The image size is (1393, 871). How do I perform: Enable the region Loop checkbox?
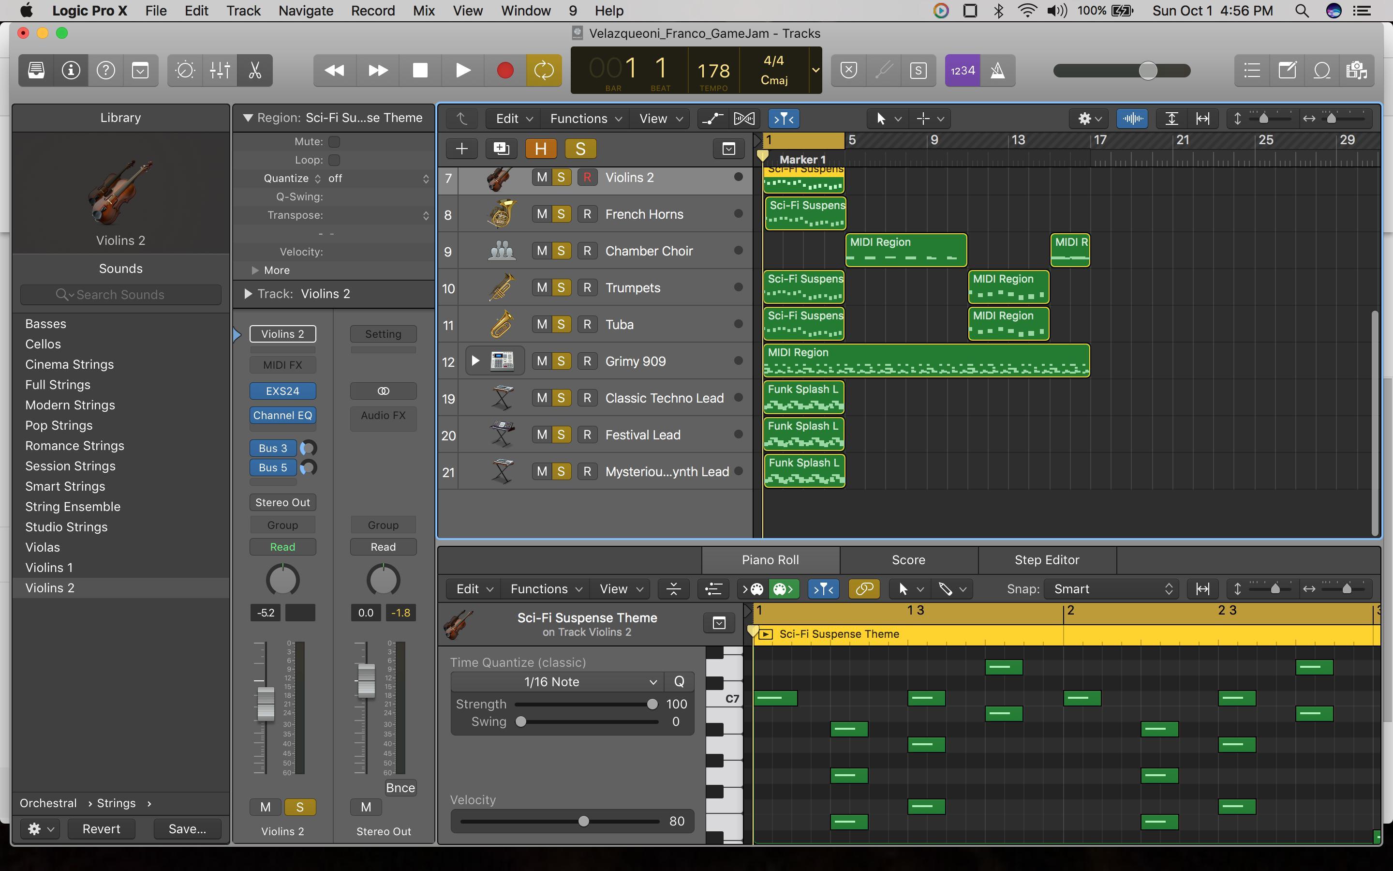click(x=334, y=160)
